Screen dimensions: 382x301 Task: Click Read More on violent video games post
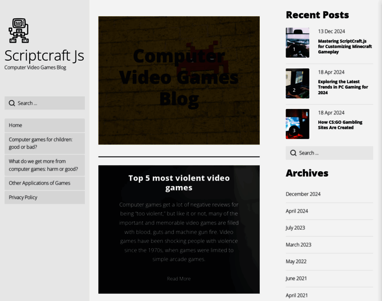(x=179, y=278)
